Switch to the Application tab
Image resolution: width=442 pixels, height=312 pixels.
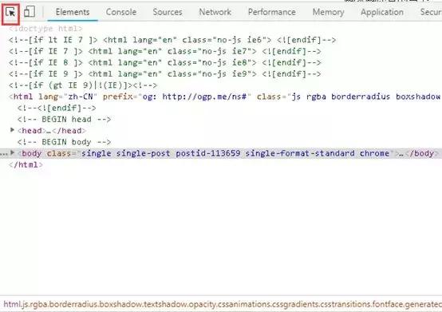pyautogui.click(x=382, y=12)
